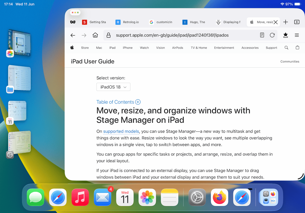
Task: Open the iPadOS 18 version selector
Action: coord(113,87)
